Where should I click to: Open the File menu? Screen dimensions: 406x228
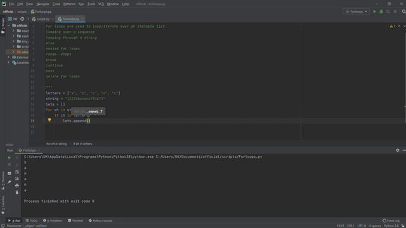(x=11, y=4)
